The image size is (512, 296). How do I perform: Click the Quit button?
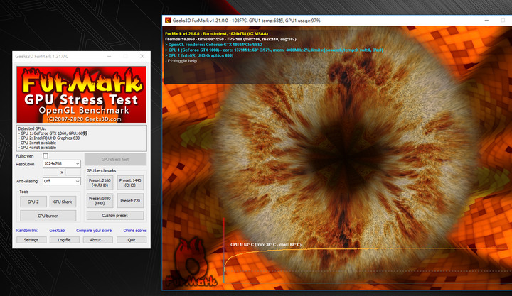pos(132,240)
